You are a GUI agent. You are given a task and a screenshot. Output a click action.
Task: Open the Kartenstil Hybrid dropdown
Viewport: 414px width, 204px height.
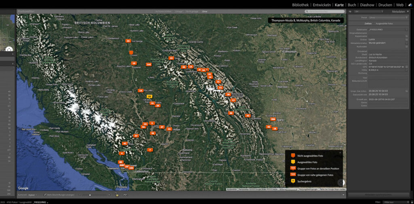[33, 195]
